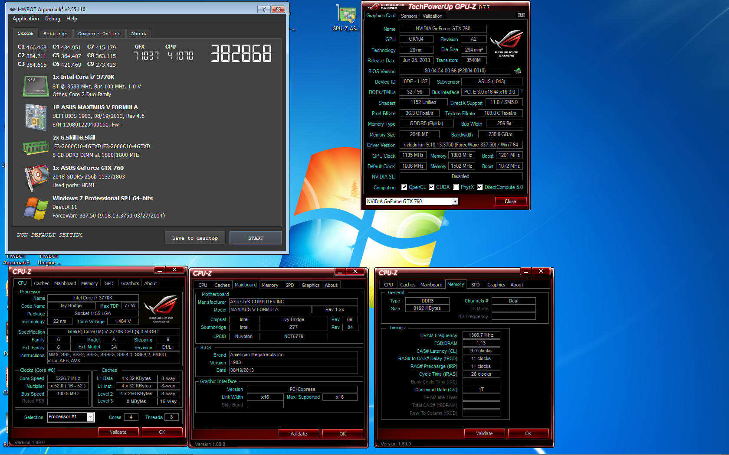Click the Memory Size value 8192 MBytes
The height and width of the screenshot is (455, 729).
427,308
